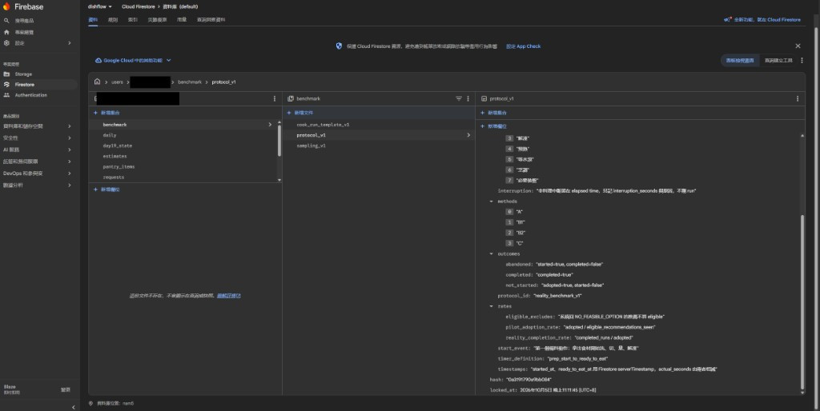This screenshot has width=820, height=411.
Task: Open the query insights tab after 用量
Action: 211,20
